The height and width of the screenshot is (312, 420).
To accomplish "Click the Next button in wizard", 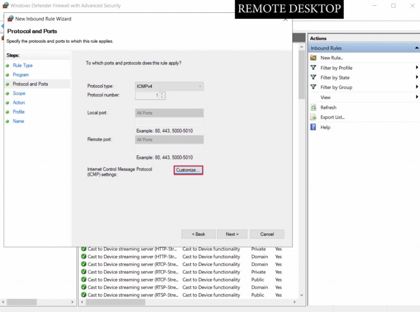I will point(232,234).
